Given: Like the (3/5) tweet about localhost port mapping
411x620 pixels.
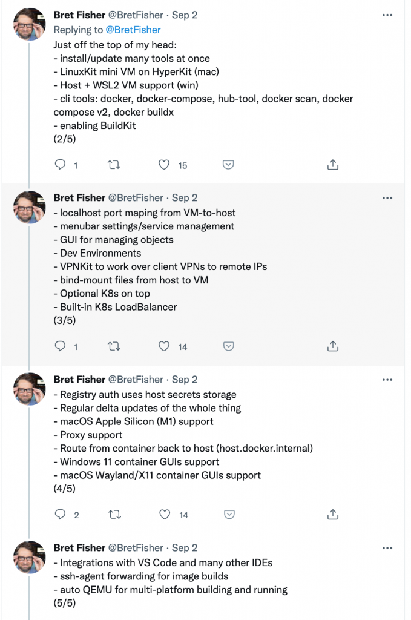Looking at the screenshot, I should click(x=165, y=346).
